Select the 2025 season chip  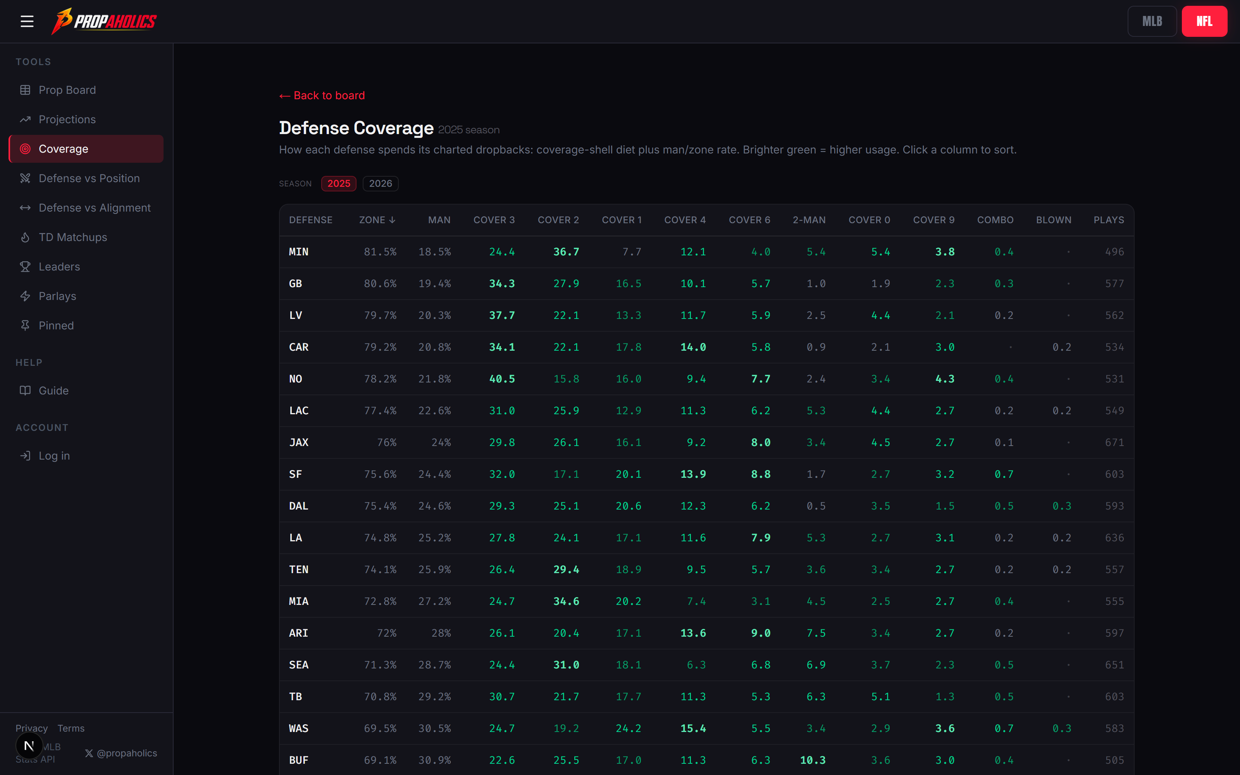pos(339,184)
